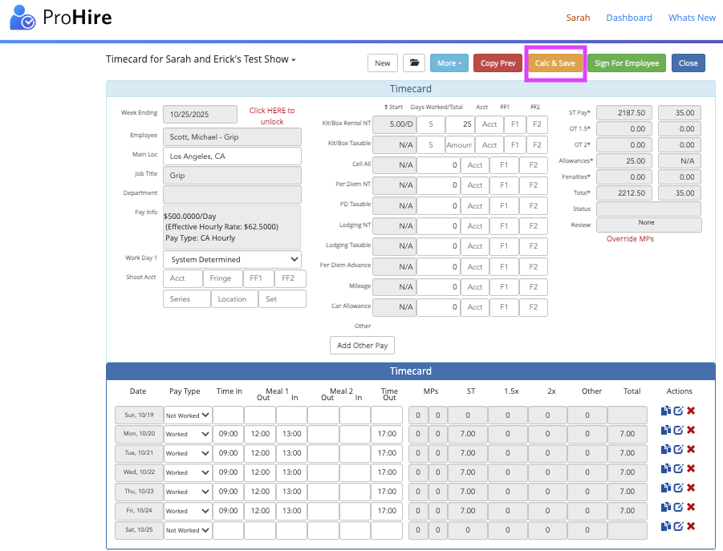
Task: Expand the timecard show title dropdown
Action: click(293, 60)
